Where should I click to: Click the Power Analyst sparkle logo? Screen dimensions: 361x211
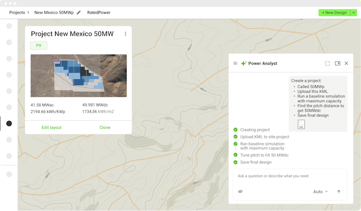click(244, 63)
